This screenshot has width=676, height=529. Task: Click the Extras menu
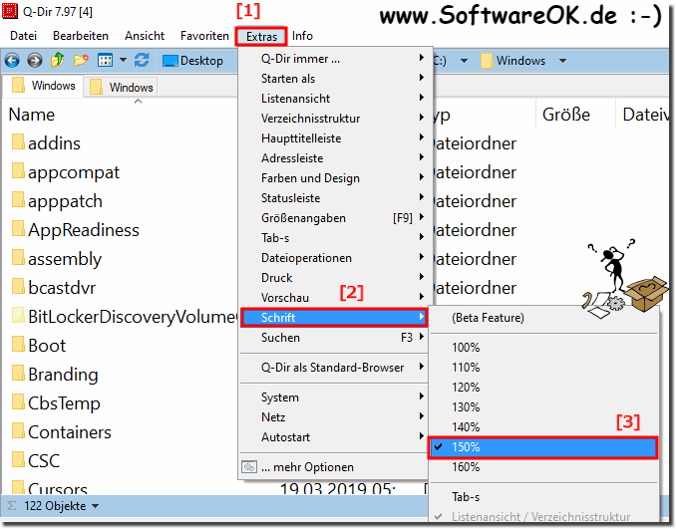[261, 37]
